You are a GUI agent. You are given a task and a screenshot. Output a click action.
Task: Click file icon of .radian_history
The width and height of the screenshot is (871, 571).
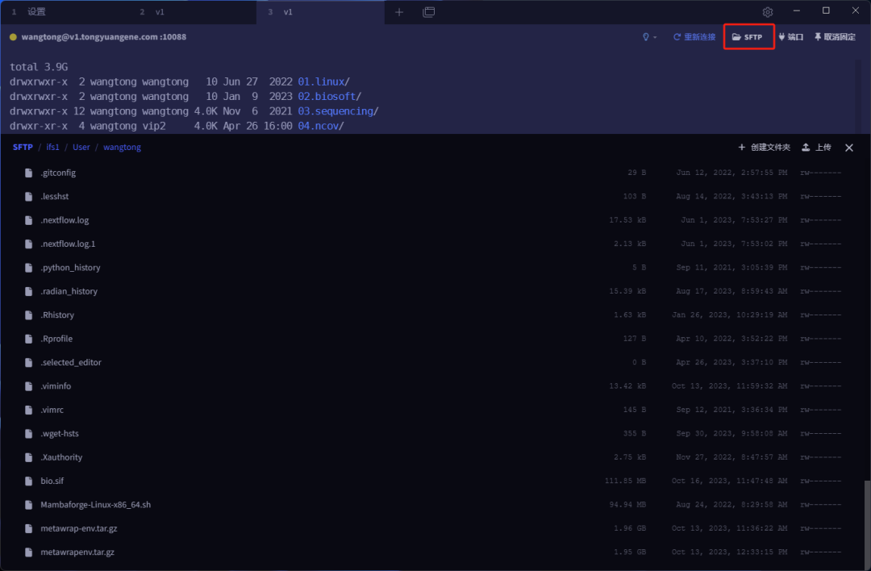coord(28,292)
